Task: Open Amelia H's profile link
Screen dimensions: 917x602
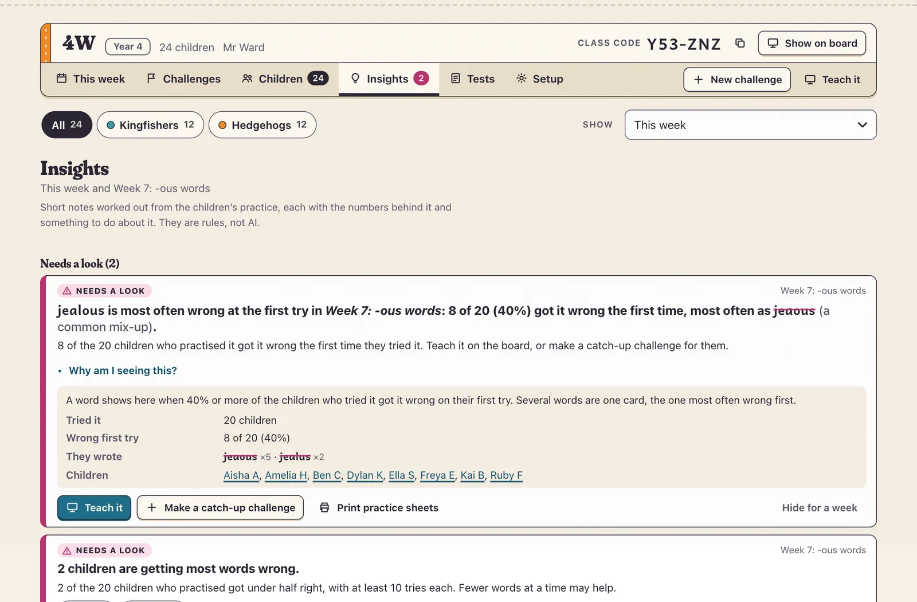Action: (x=286, y=475)
